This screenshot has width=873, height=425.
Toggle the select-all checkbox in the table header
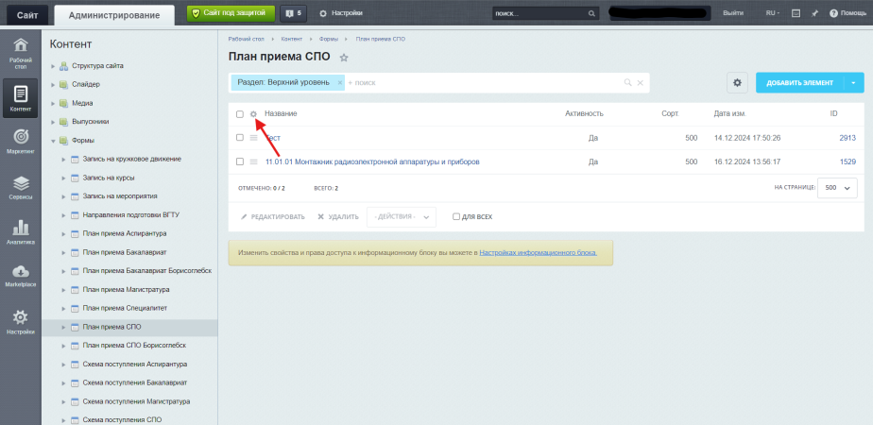[x=240, y=114]
